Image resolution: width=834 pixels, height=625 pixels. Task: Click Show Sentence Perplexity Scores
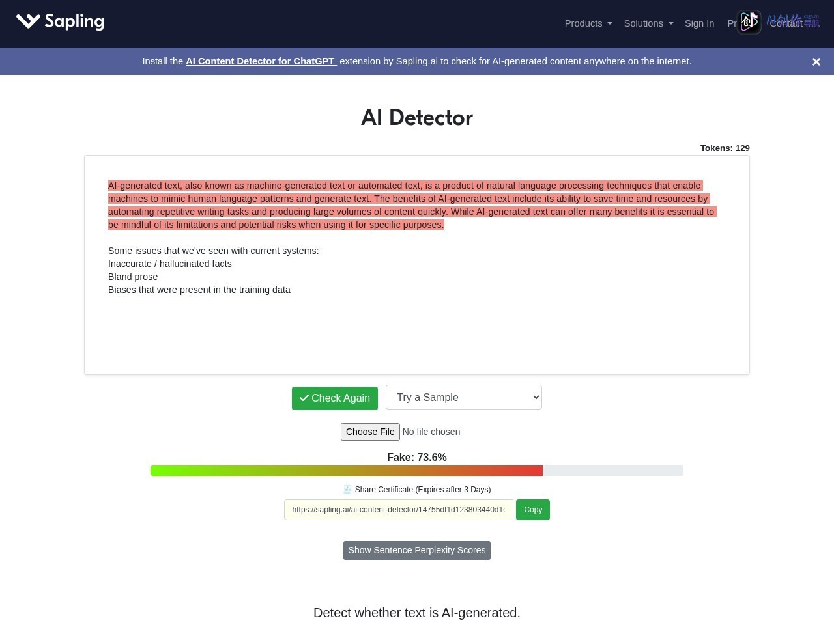click(417, 550)
